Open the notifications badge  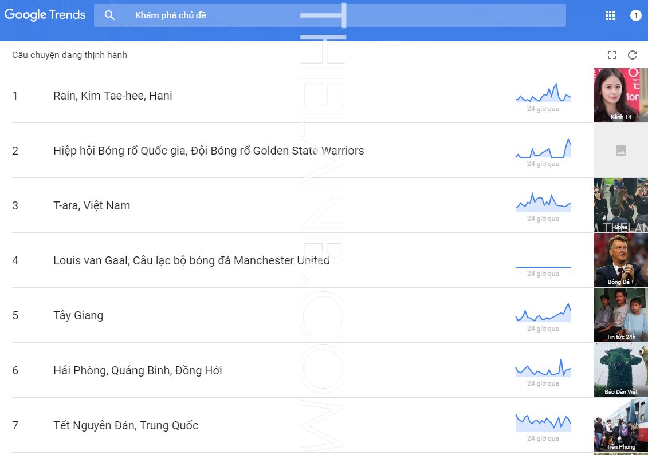click(635, 15)
